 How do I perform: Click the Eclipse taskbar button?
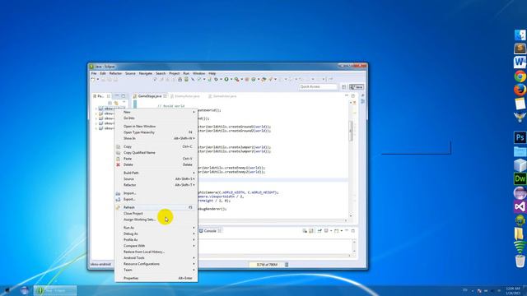tap(55, 290)
